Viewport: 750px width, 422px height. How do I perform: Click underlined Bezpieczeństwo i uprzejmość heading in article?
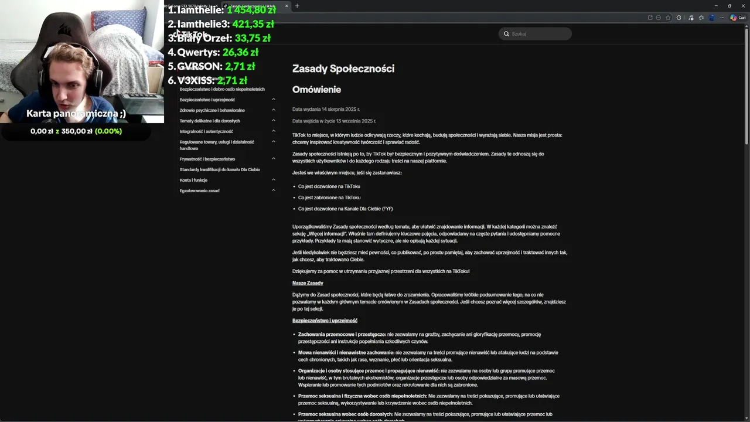tap(325, 321)
